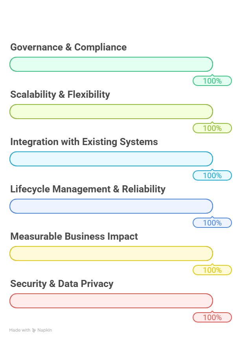
Task: Click the Napkin logo icon in watermark
Action: point(34,330)
